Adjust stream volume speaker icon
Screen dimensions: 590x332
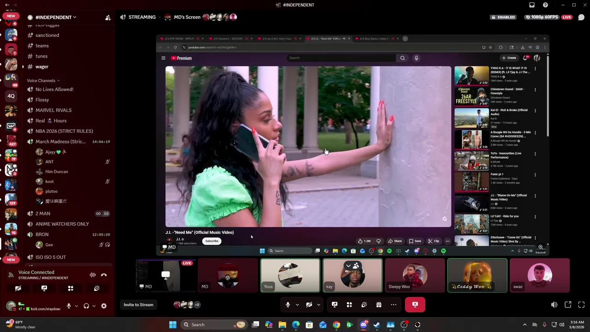tap(554, 305)
